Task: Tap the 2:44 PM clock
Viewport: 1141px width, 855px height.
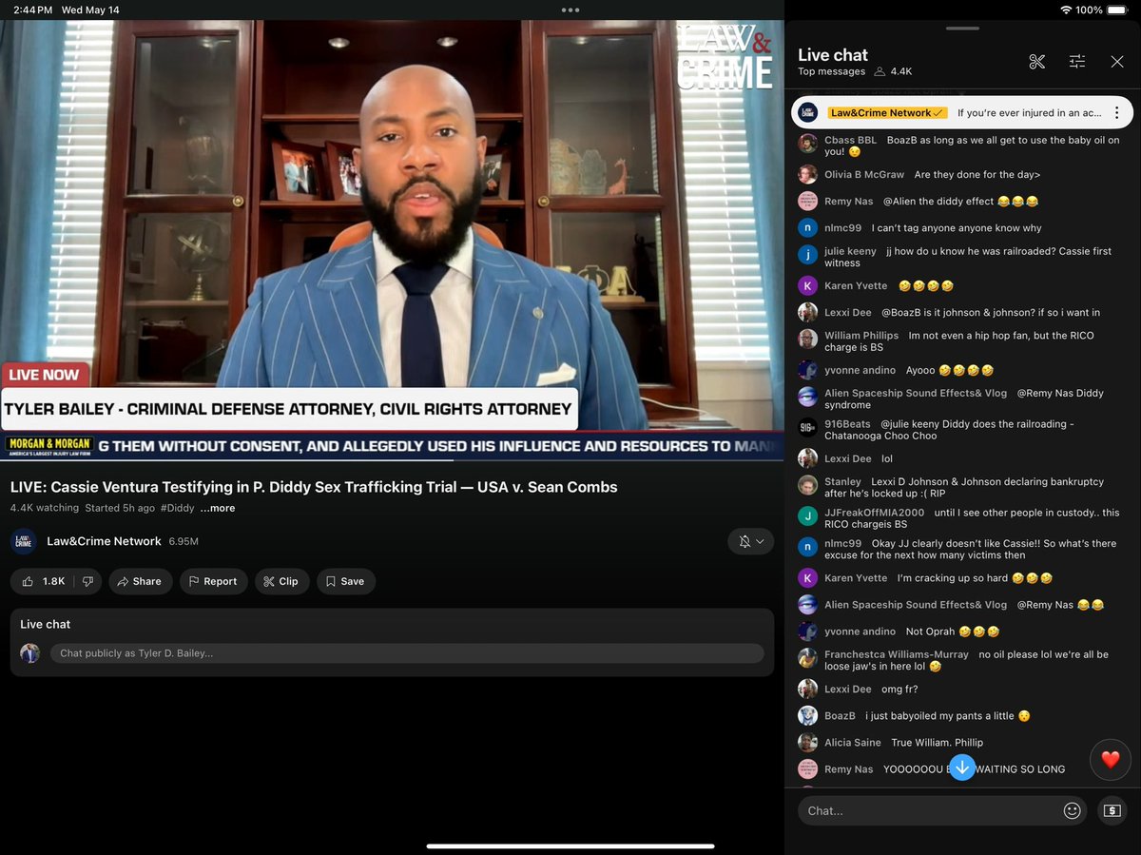Action: (x=31, y=10)
